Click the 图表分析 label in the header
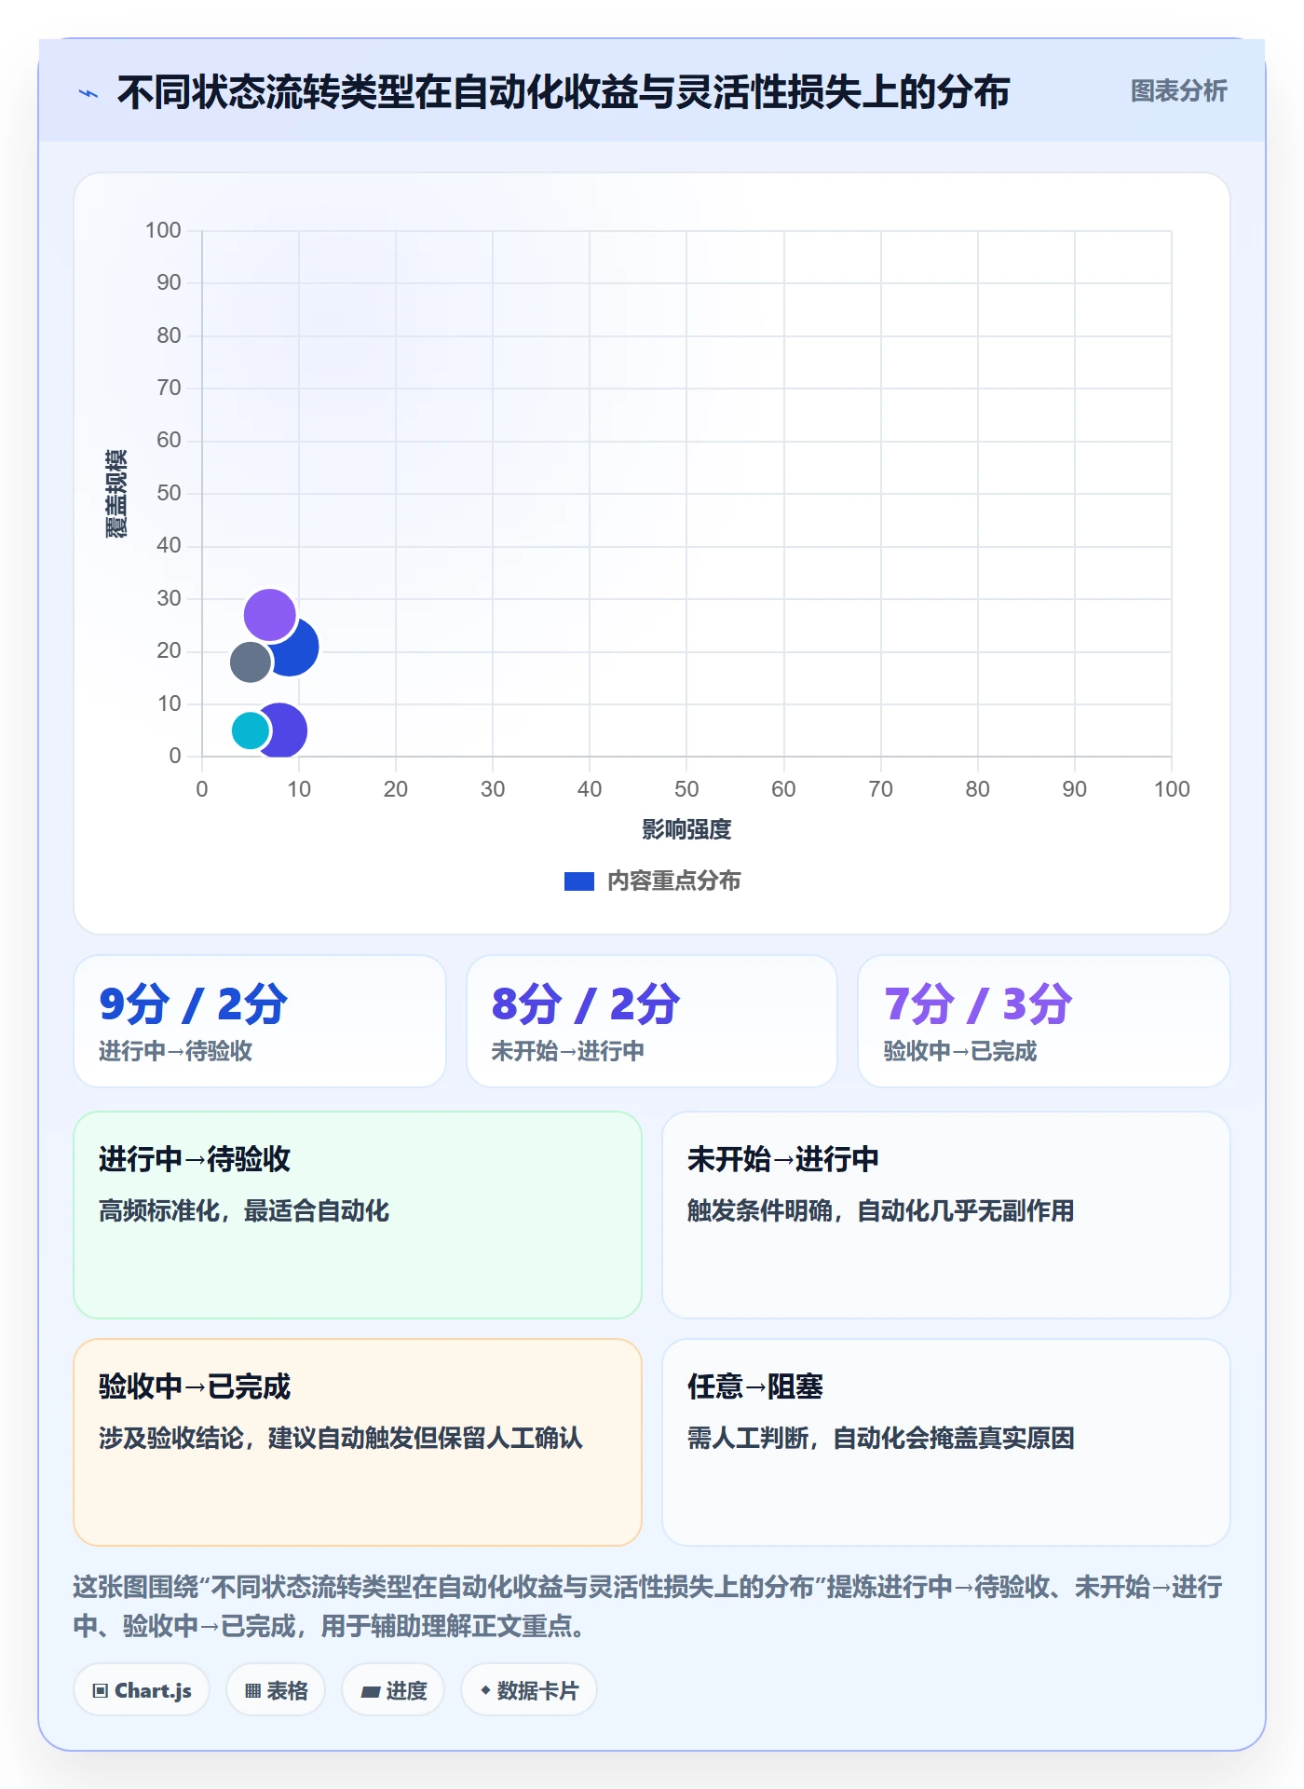The height and width of the screenshot is (1789, 1304). [x=1178, y=91]
